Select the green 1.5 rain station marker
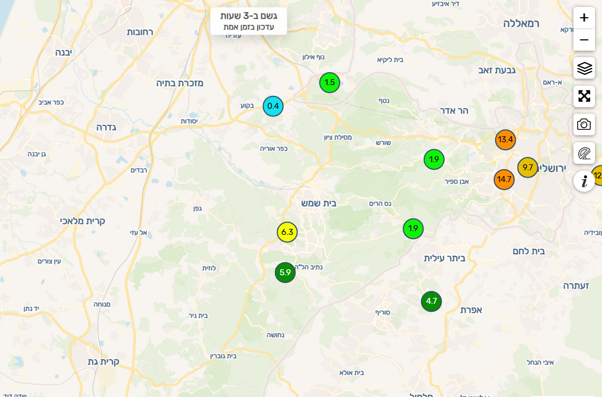This screenshot has width=602, height=397. coord(329,82)
